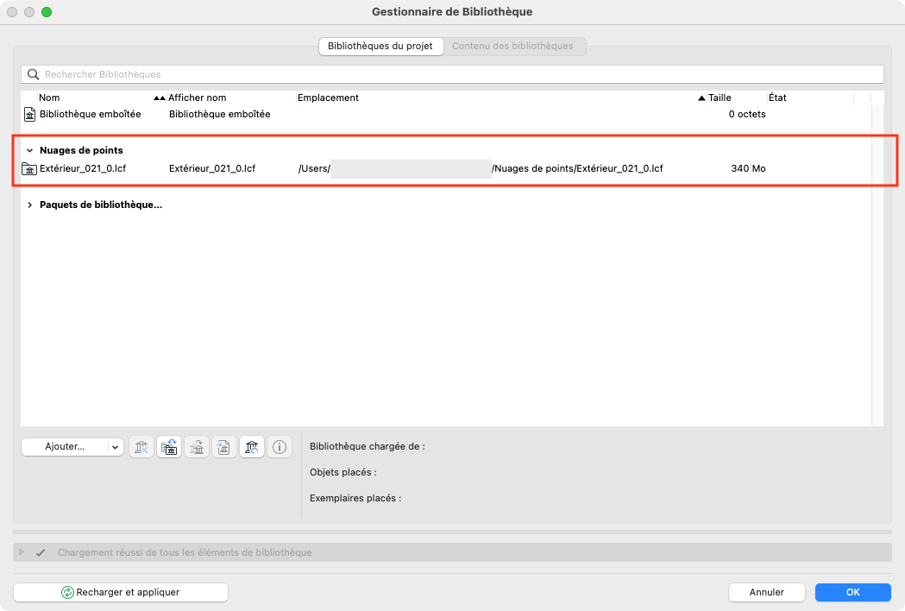Screen dimensions: 905x611
Task: Click the 340 Mo size value
Action: click(748, 168)
